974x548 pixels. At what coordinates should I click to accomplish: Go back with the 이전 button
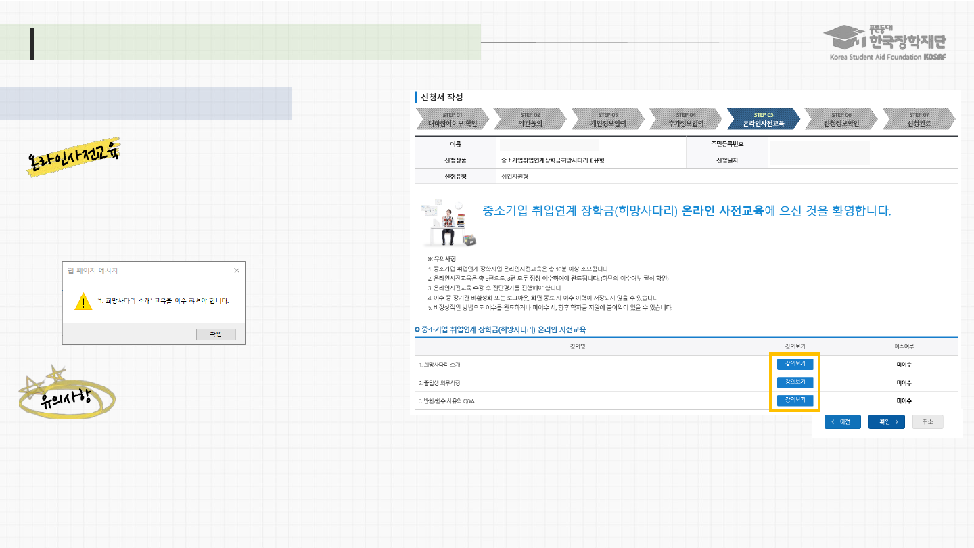tap(842, 421)
